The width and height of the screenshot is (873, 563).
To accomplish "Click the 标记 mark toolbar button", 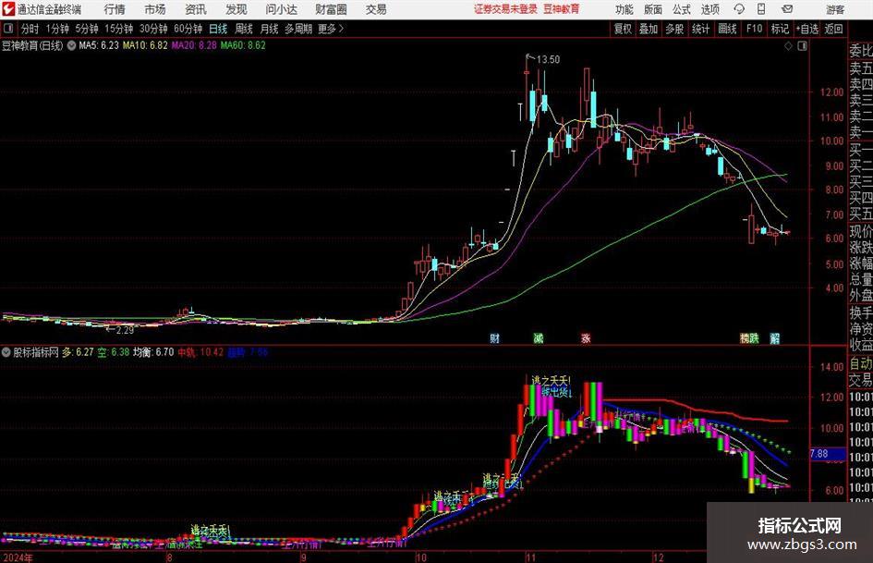I will click(780, 29).
